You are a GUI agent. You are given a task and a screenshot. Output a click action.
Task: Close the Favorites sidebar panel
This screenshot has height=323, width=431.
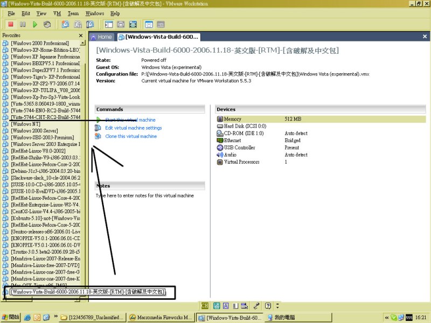[80, 36]
